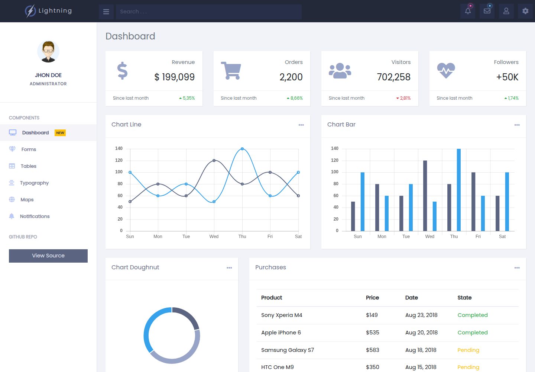Click the Price column header
The height and width of the screenshot is (372, 535).
(x=372, y=298)
